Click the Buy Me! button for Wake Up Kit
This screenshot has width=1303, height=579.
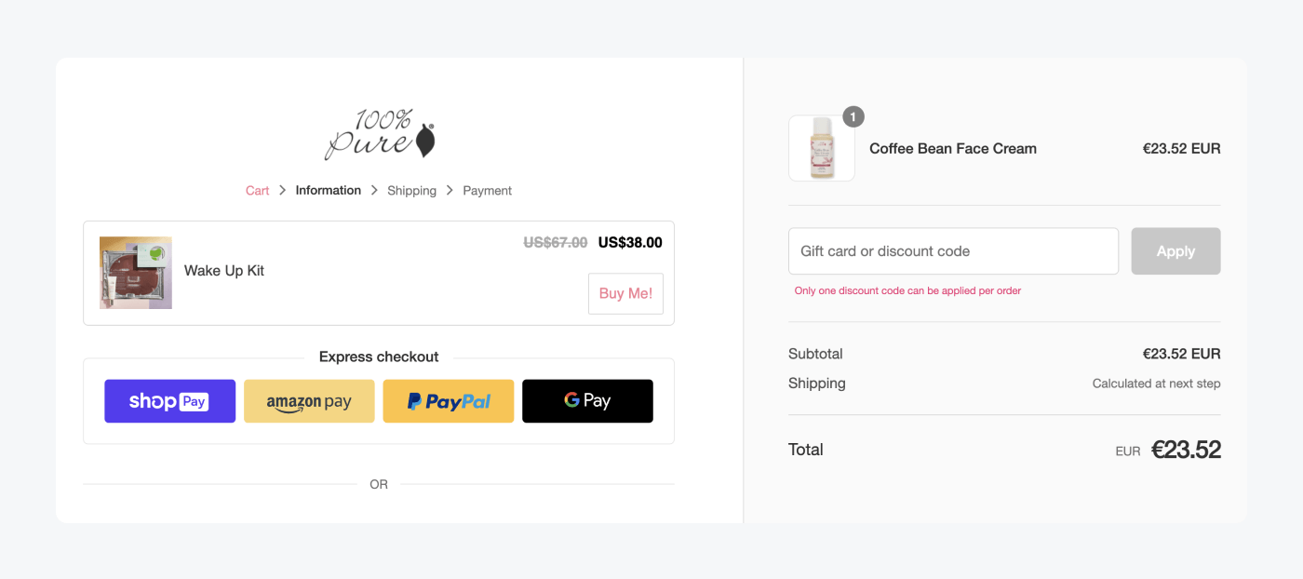pyautogui.click(x=625, y=293)
